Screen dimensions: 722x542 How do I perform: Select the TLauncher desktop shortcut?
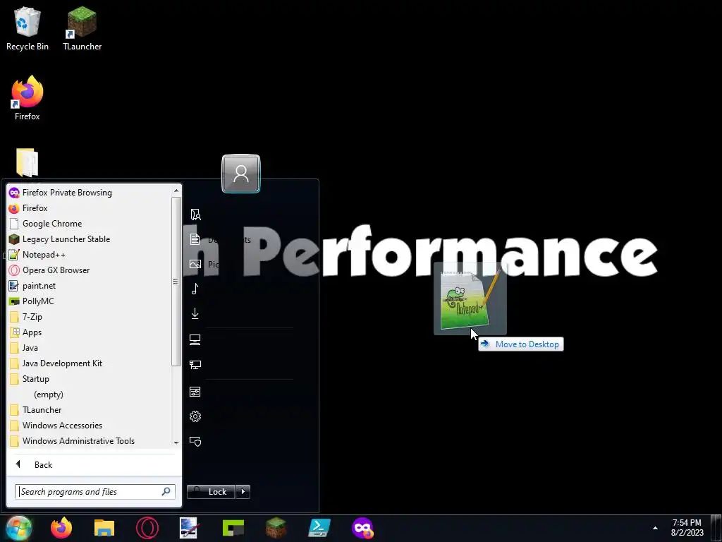point(82,28)
